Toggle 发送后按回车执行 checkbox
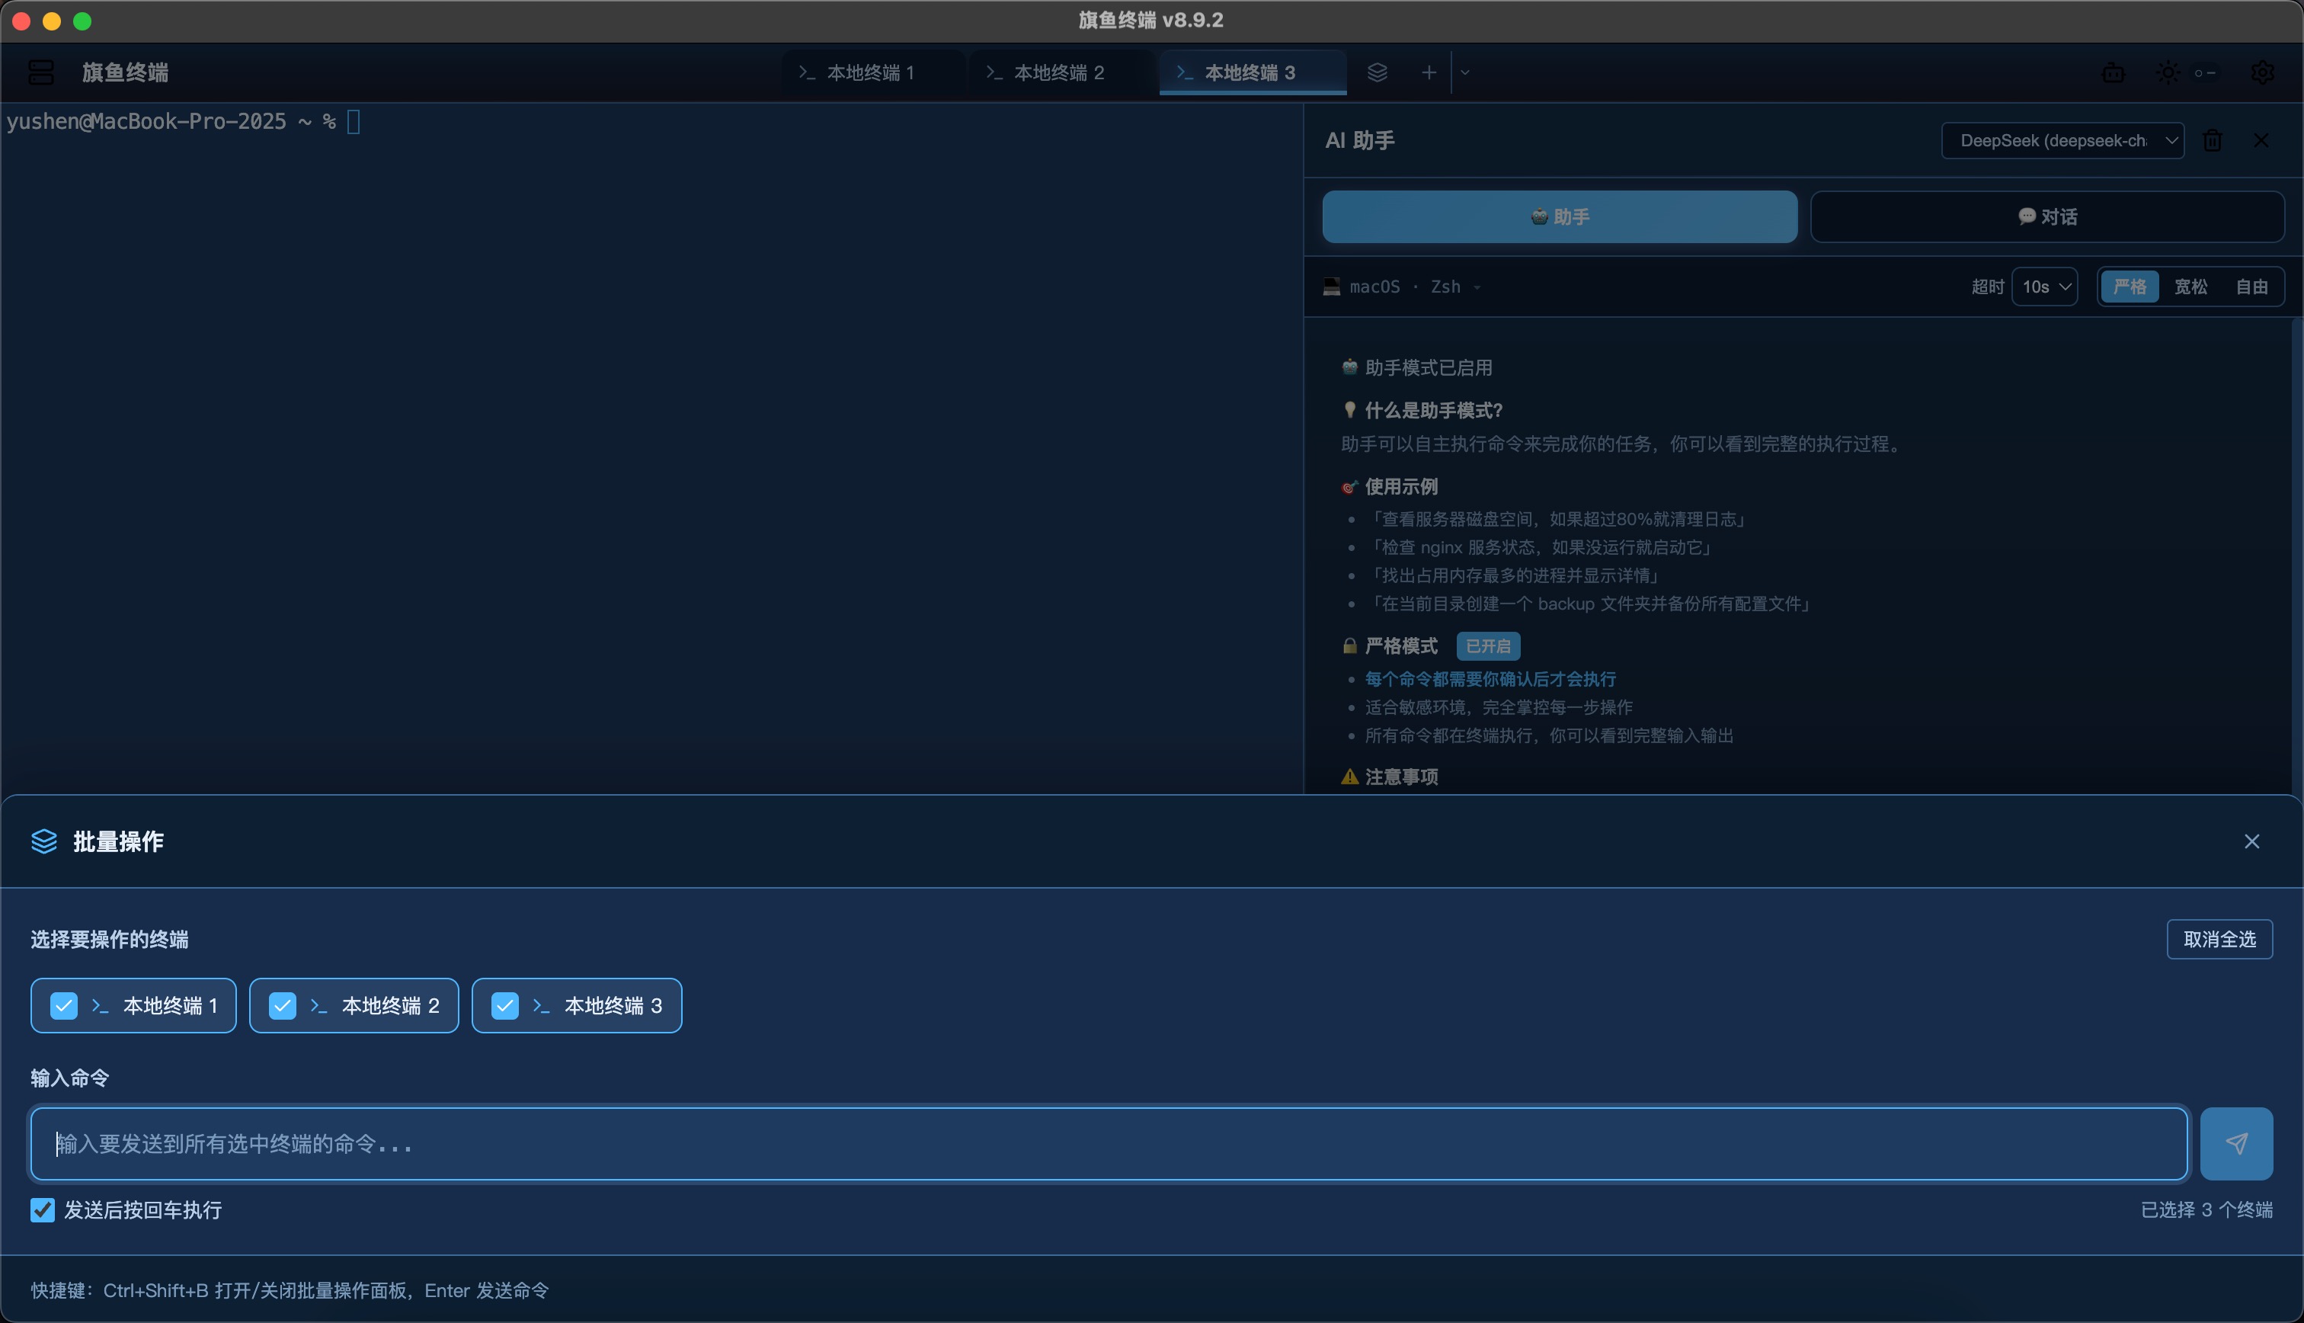Screen dimensions: 2304x1323 click(x=43, y=1209)
